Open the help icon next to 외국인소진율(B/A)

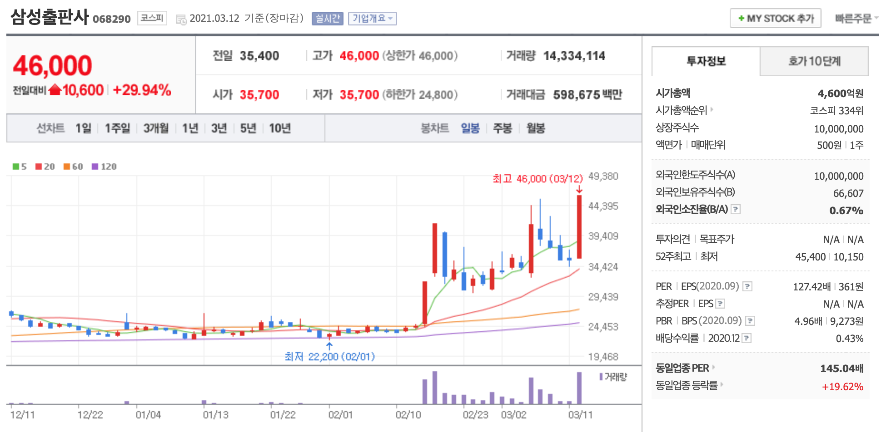736,209
